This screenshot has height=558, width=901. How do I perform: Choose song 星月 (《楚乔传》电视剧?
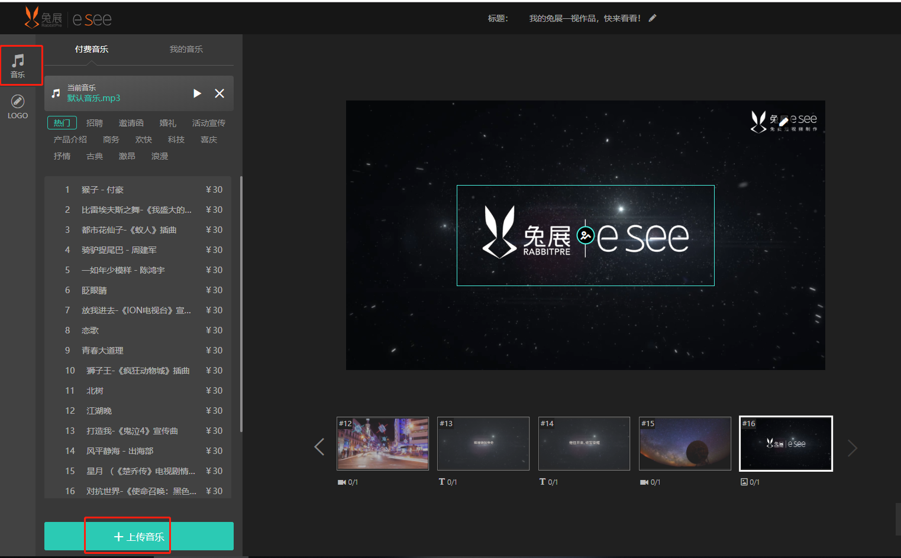[138, 471]
